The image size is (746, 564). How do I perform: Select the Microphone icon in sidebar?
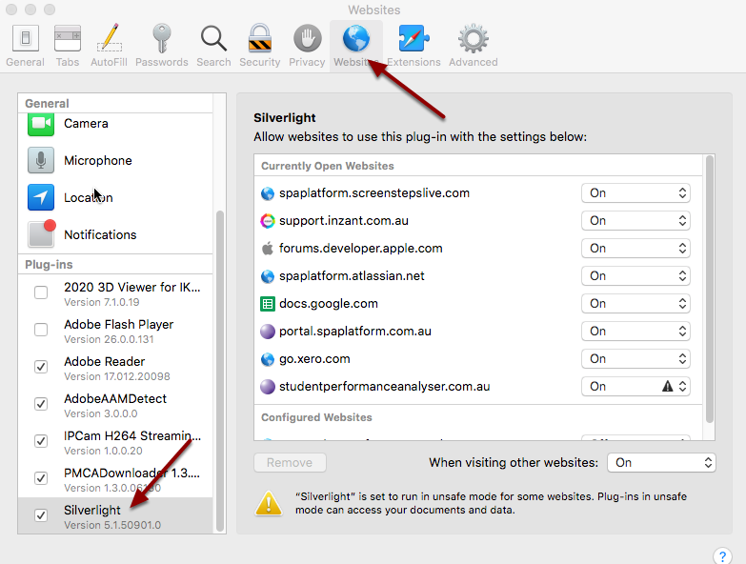click(x=41, y=160)
